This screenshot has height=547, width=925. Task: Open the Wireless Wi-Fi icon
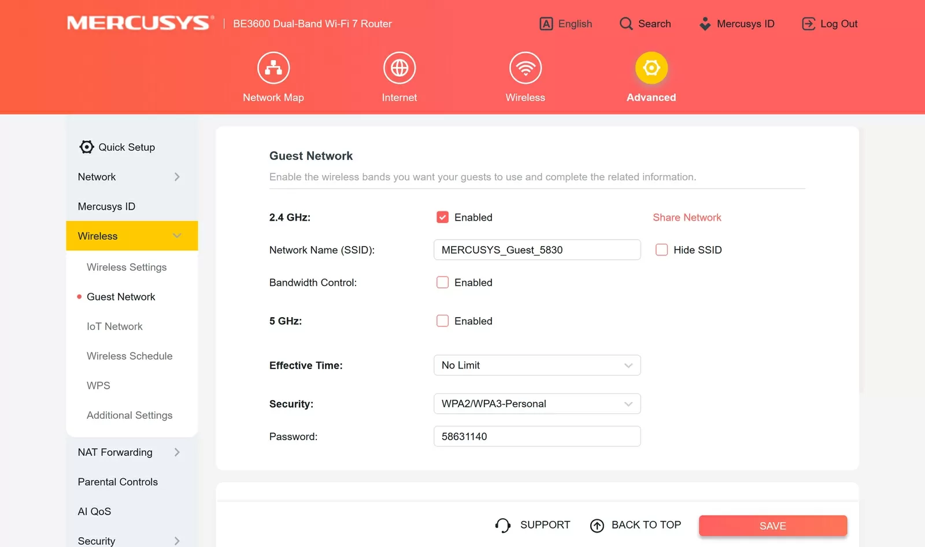(x=526, y=68)
